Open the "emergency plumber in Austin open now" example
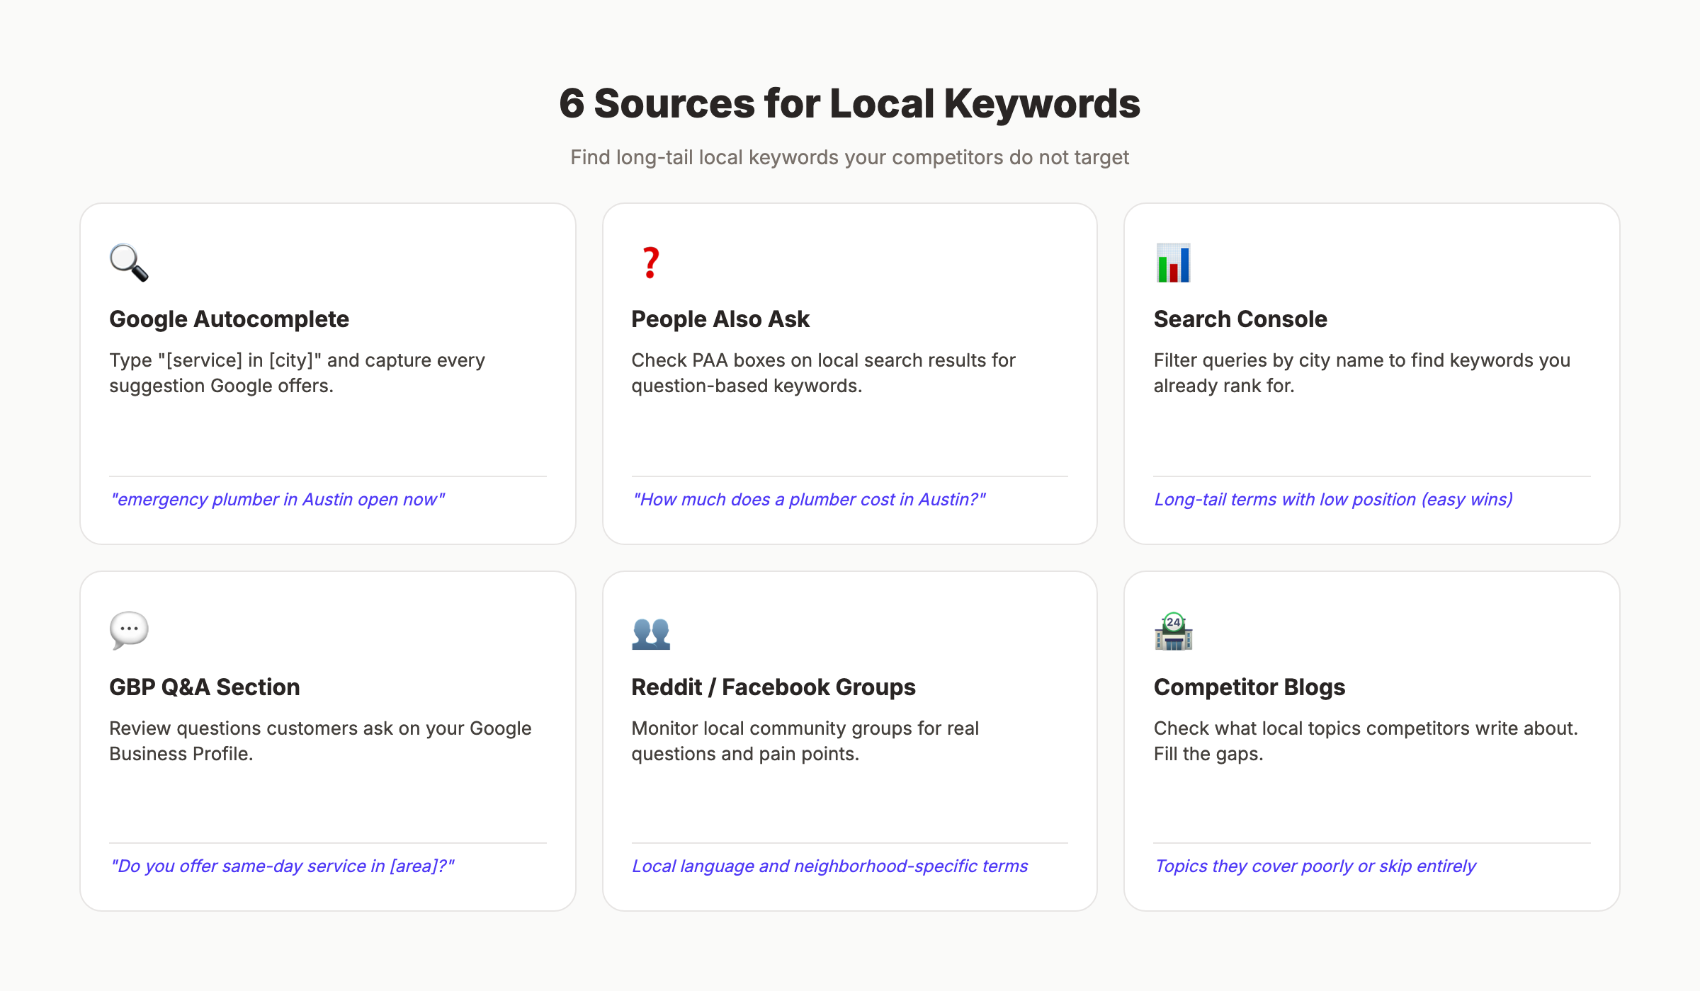Screen dimensions: 1700x991 278,499
